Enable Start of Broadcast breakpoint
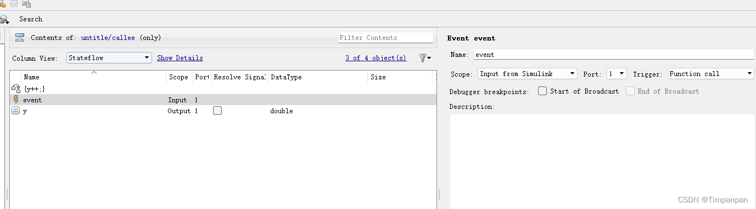 point(542,91)
